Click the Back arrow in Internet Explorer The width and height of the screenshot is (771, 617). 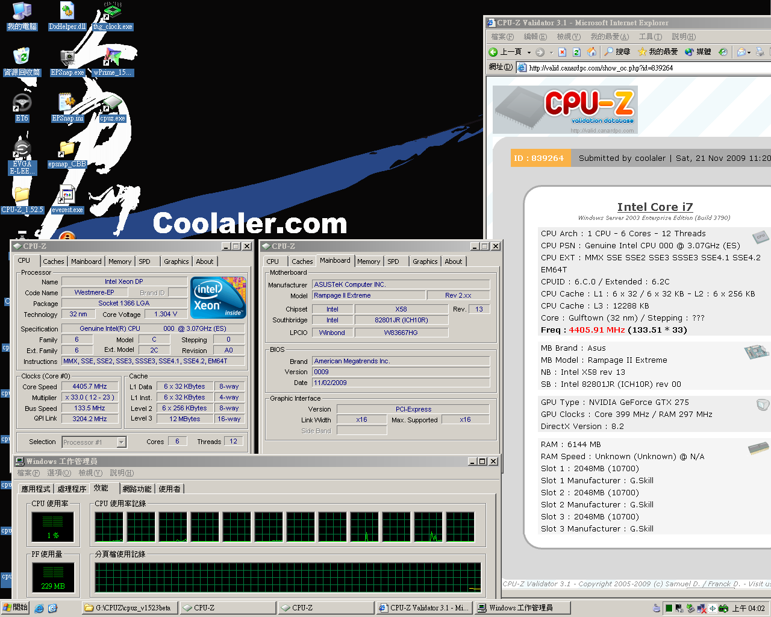[505, 52]
